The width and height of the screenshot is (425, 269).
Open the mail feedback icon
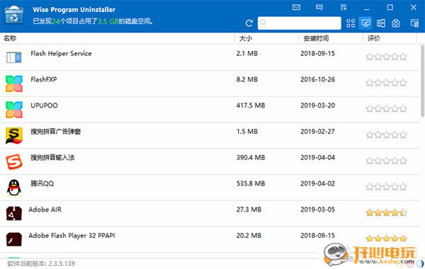[296, 7]
